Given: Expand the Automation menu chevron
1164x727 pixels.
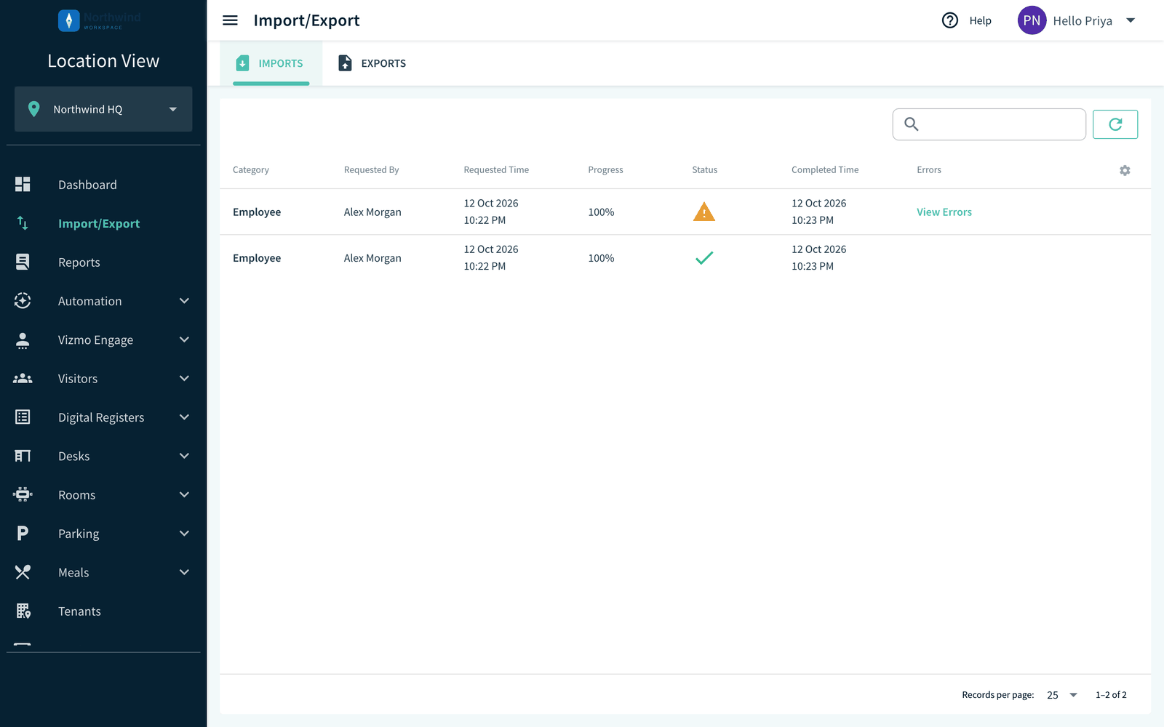Looking at the screenshot, I should click(x=184, y=301).
